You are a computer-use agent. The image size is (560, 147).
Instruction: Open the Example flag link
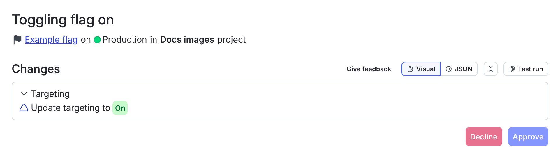coord(51,40)
